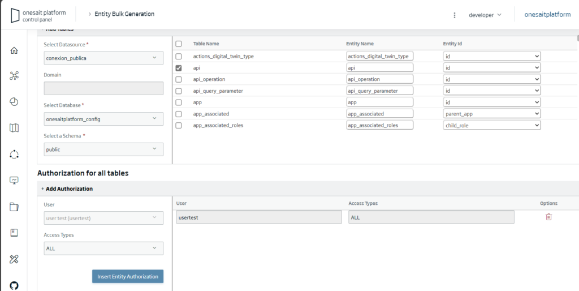Viewport: 579px width, 291px height.
Task: Click the usertest field in User column
Action: coord(259,217)
